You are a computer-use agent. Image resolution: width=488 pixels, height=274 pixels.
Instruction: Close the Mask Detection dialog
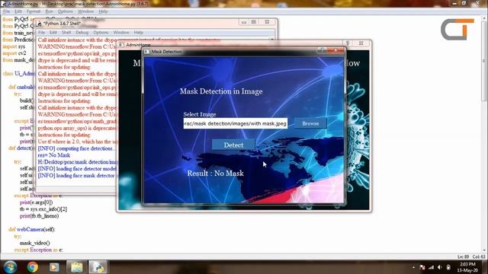[335, 50]
